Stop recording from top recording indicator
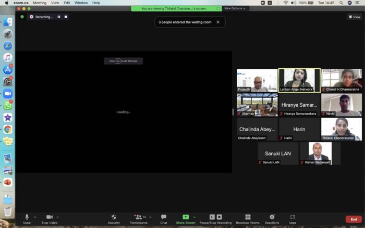365x228 pixels. [x=66, y=17]
